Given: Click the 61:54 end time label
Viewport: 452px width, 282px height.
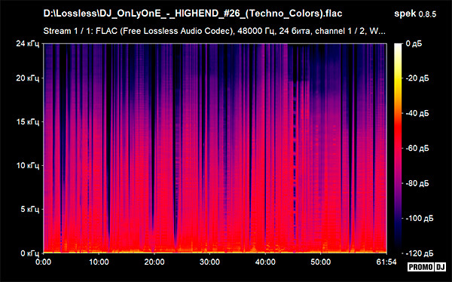Looking at the screenshot, I should tap(386, 262).
